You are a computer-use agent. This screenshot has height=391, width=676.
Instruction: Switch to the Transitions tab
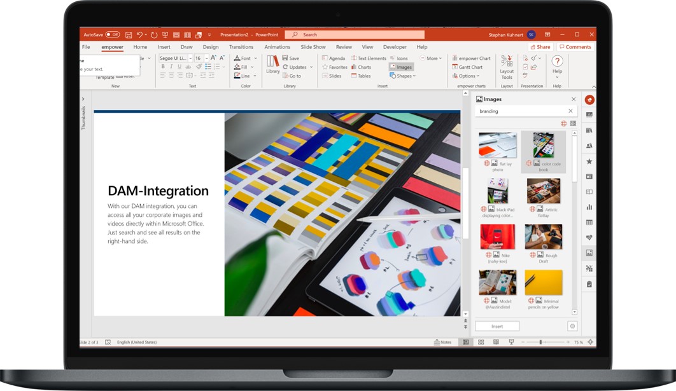[x=241, y=47]
